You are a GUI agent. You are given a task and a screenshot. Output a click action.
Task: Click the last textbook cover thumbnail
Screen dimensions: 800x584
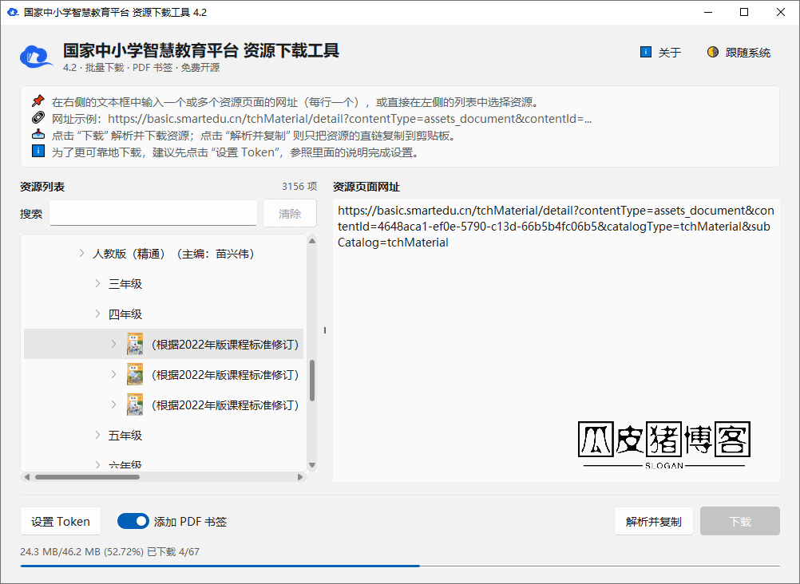coord(135,405)
